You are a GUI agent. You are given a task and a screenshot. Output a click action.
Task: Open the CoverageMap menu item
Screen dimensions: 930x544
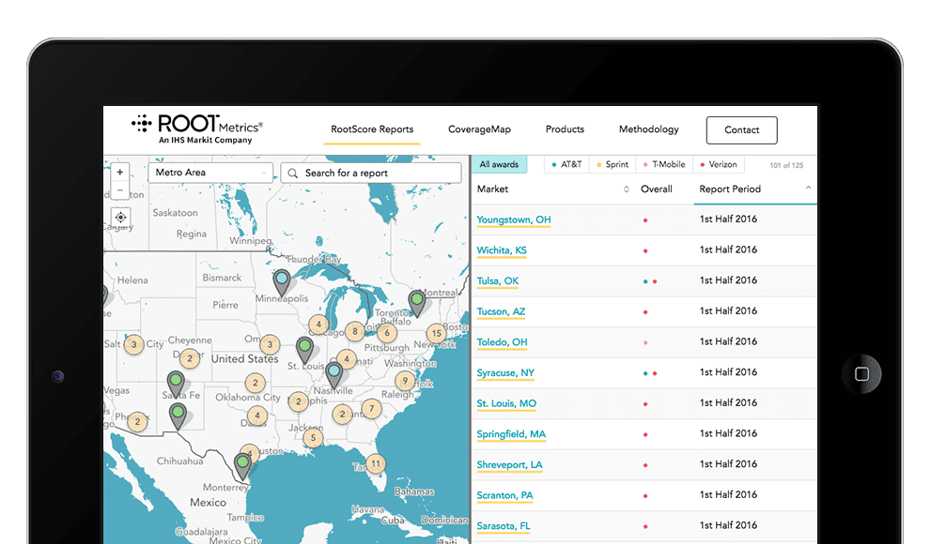tap(479, 129)
